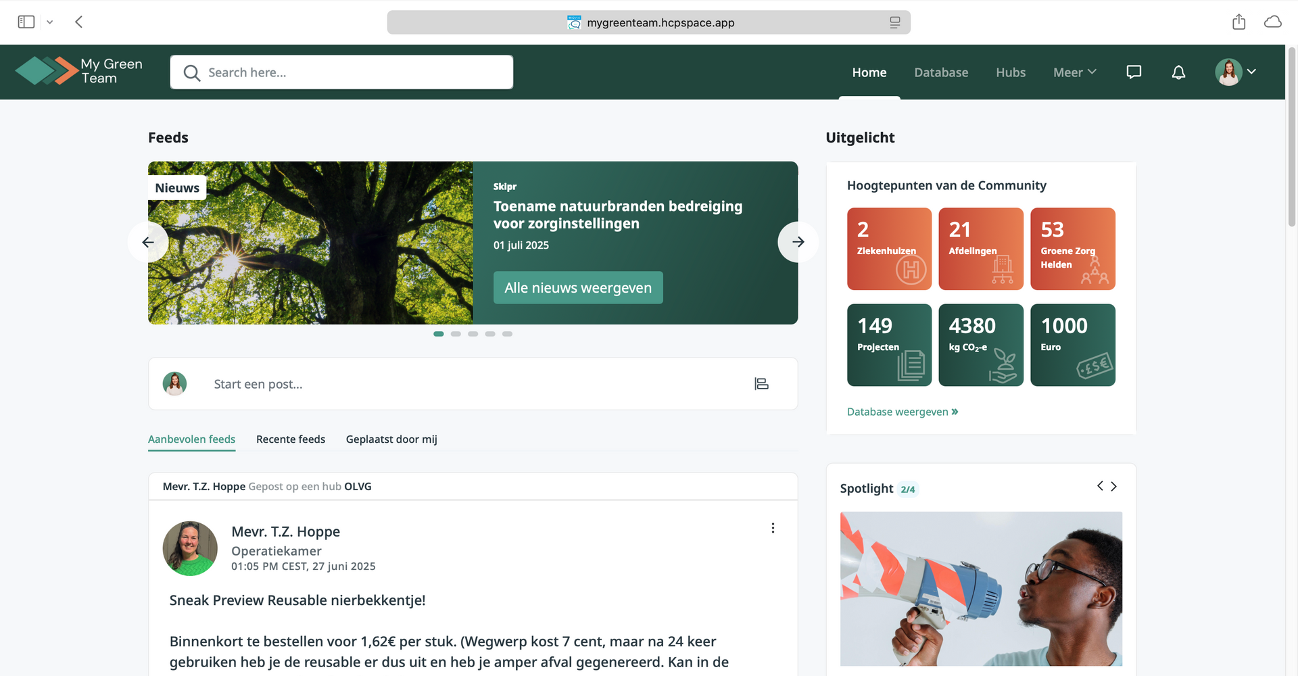This screenshot has height=676, width=1298.
Task: Click the post layout icon in composer
Action: pyautogui.click(x=761, y=384)
